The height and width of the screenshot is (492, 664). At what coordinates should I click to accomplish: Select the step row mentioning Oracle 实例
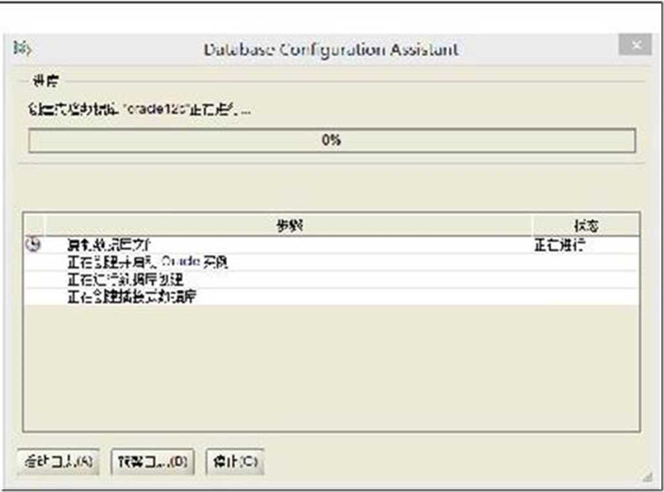(x=331, y=262)
